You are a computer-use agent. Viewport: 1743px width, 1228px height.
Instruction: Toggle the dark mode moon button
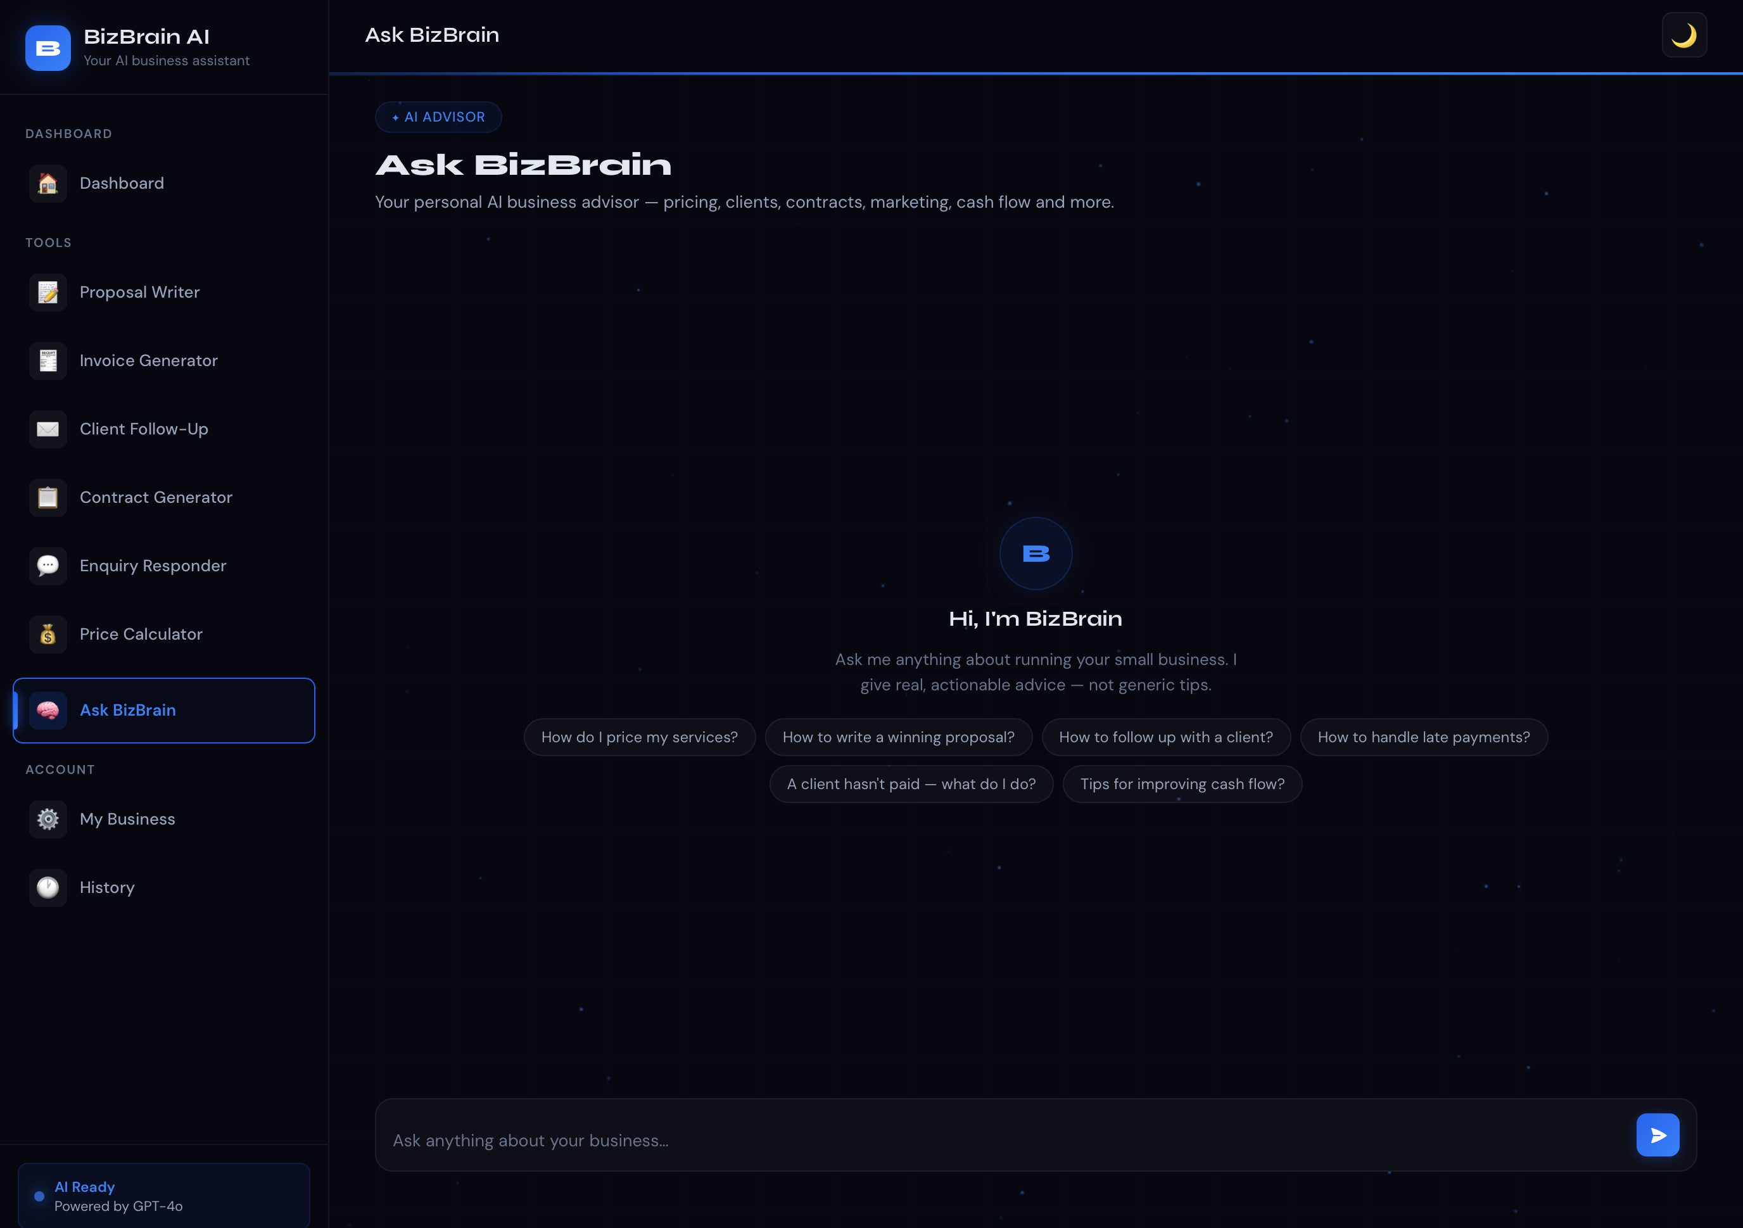pyautogui.click(x=1684, y=35)
